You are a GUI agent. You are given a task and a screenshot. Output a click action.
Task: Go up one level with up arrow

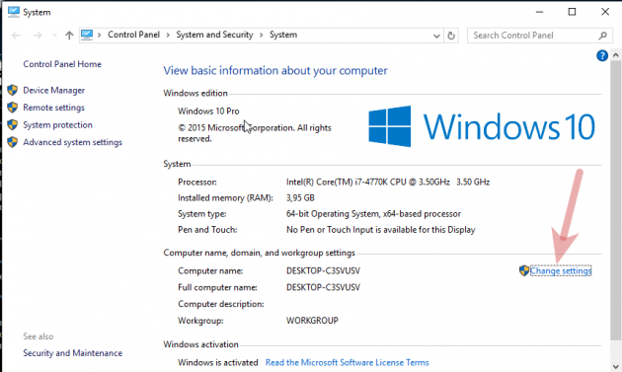tap(69, 36)
